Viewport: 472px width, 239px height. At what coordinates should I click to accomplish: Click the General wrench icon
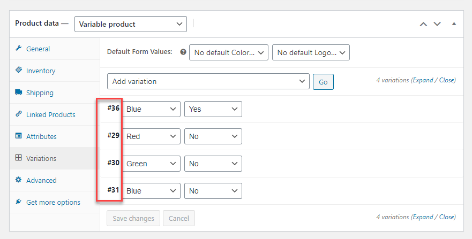coord(19,48)
